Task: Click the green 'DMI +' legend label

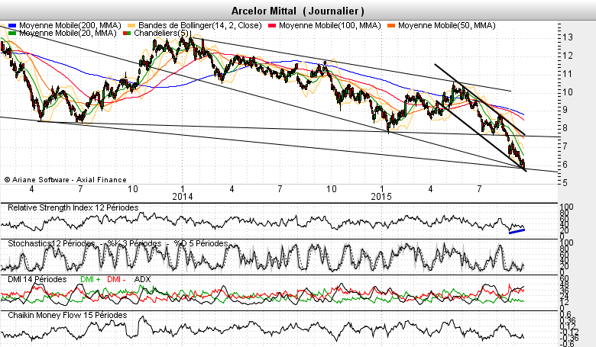Action: [x=90, y=279]
